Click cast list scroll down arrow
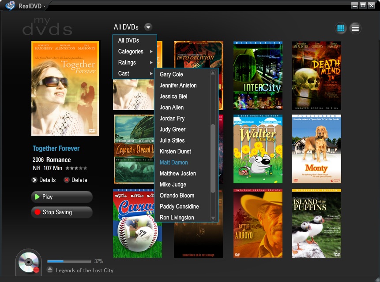 coord(213,218)
